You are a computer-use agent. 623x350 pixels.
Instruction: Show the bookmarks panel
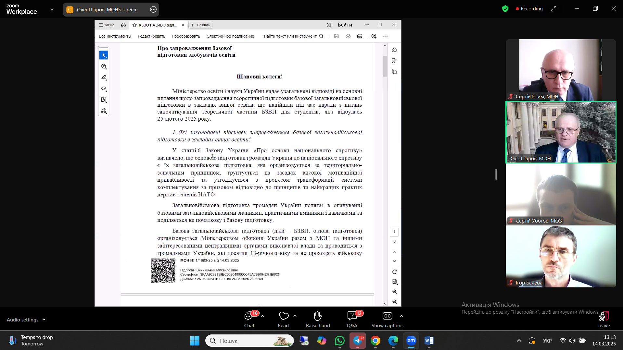point(394,61)
